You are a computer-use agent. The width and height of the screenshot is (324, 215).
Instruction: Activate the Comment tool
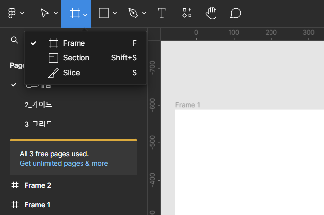point(235,13)
